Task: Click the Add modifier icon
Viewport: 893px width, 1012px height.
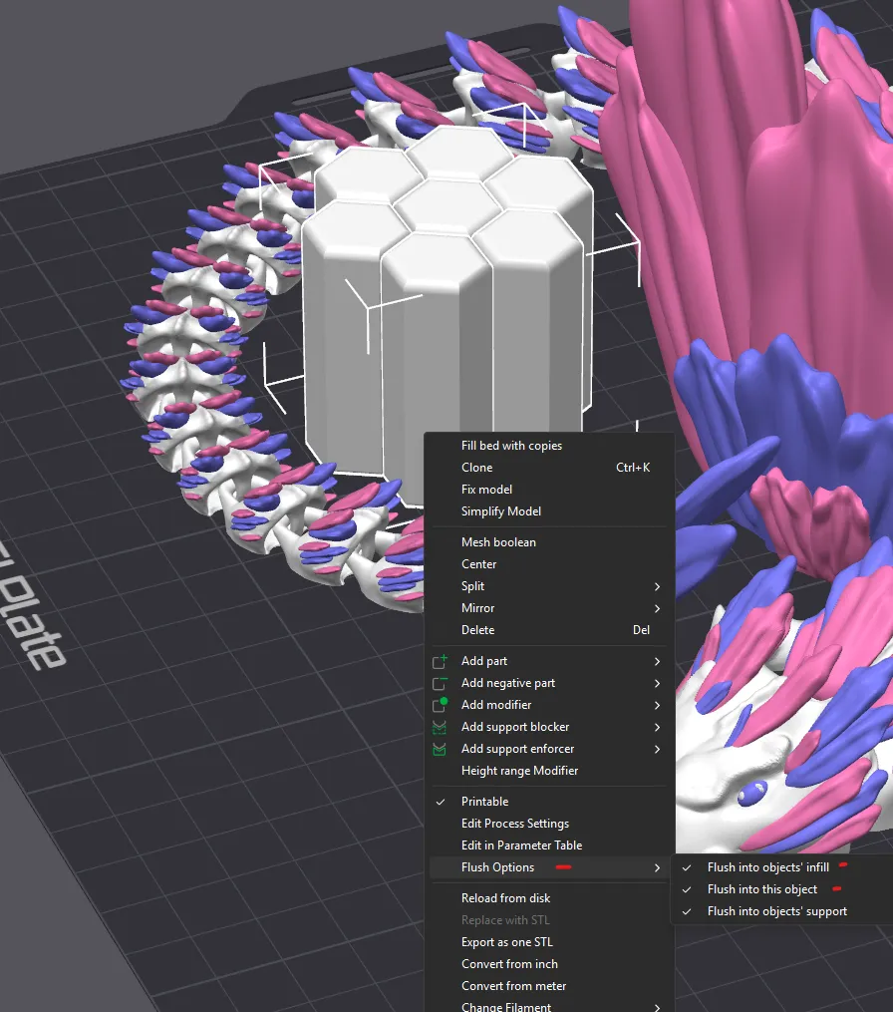Action: click(440, 705)
